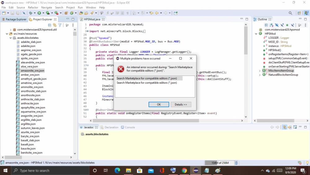Click the Search flashlight toolbar icon
Image resolution: width=310 pixels, height=175 pixels.
pos(92,13)
